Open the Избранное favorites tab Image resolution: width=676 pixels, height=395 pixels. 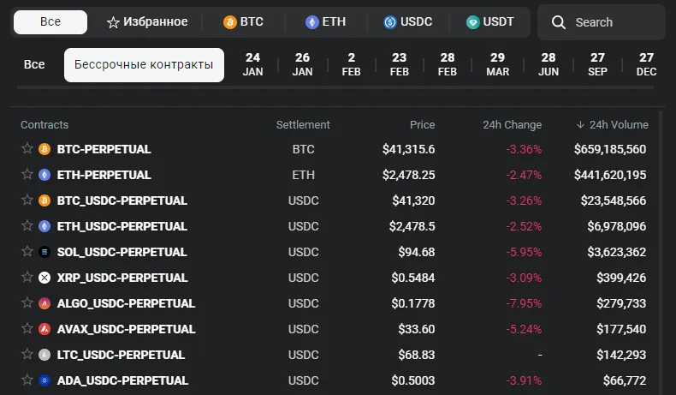147,21
